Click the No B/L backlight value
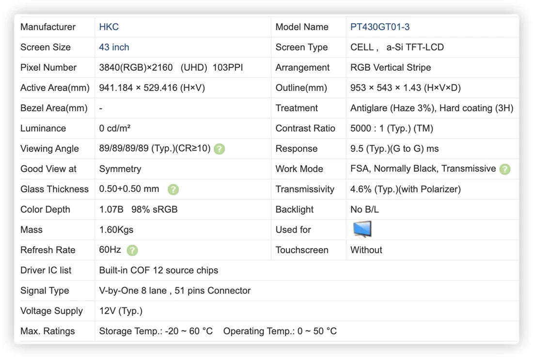Screen dimensions: 533x358 tap(364, 209)
